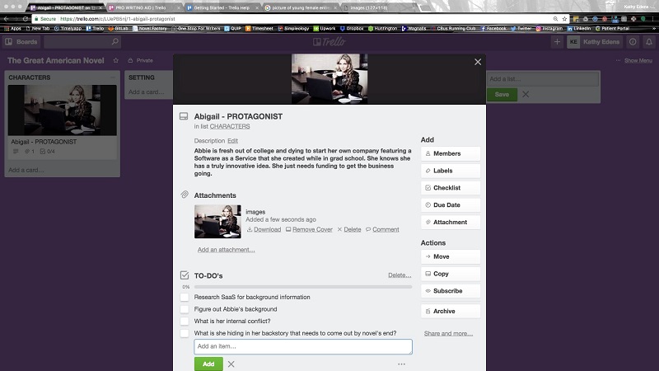Cancel adding checklist item with X
The image size is (659, 371).
pyautogui.click(x=231, y=364)
